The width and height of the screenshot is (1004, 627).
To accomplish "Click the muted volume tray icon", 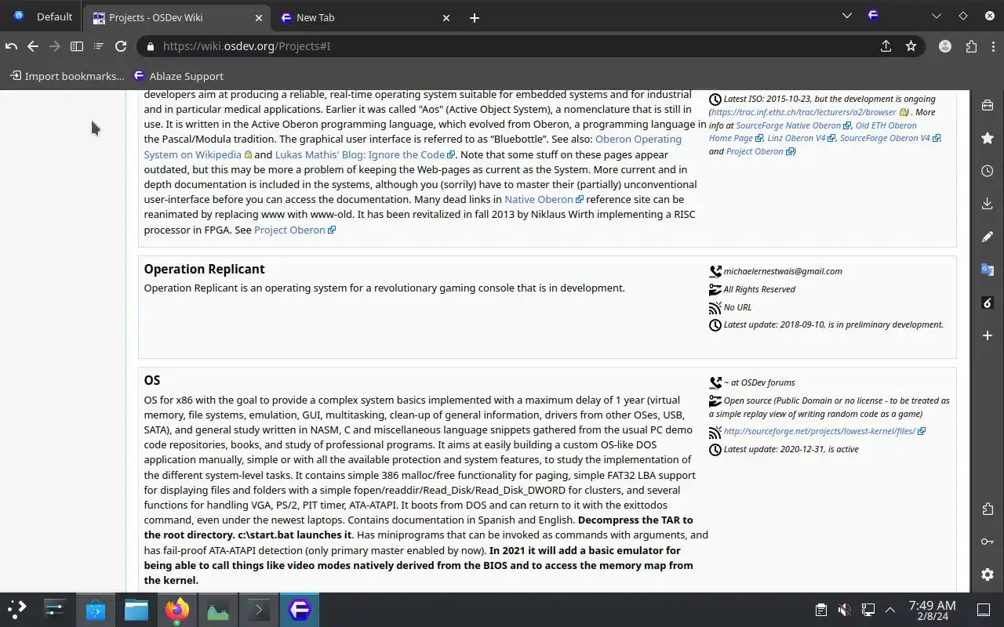I will pos(844,610).
